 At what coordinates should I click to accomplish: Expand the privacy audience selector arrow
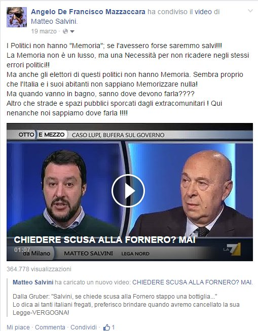[72, 32]
